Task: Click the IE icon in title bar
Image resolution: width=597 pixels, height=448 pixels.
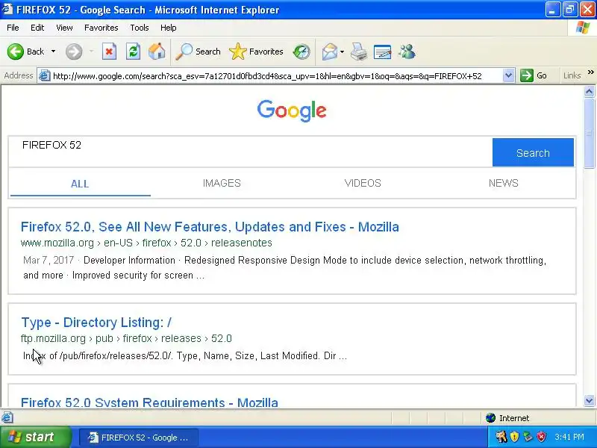Action: click(x=7, y=9)
